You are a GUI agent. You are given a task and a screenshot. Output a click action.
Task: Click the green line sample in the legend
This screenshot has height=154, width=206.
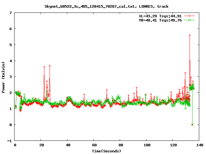pos(189,20)
